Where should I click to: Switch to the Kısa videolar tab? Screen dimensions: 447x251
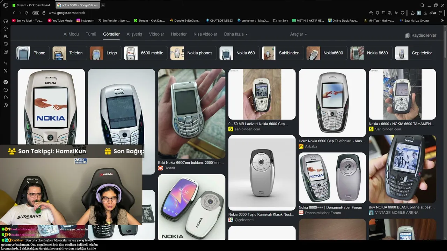click(x=205, y=34)
